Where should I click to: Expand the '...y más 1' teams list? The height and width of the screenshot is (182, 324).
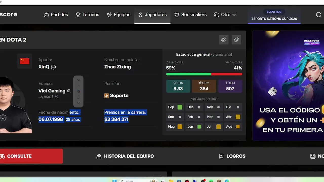click(56, 97)
